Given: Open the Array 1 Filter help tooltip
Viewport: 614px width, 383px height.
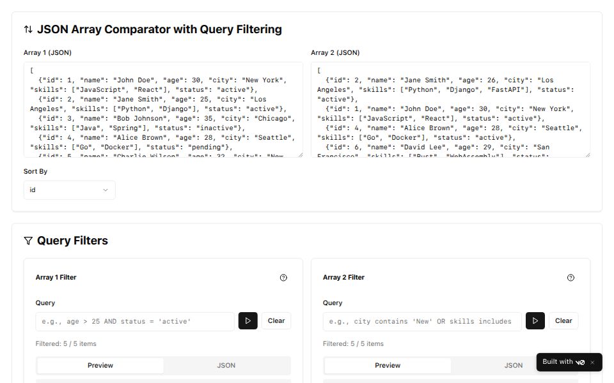Looking at the screenshot, I should pyautogui.click(x=284, y=277).
